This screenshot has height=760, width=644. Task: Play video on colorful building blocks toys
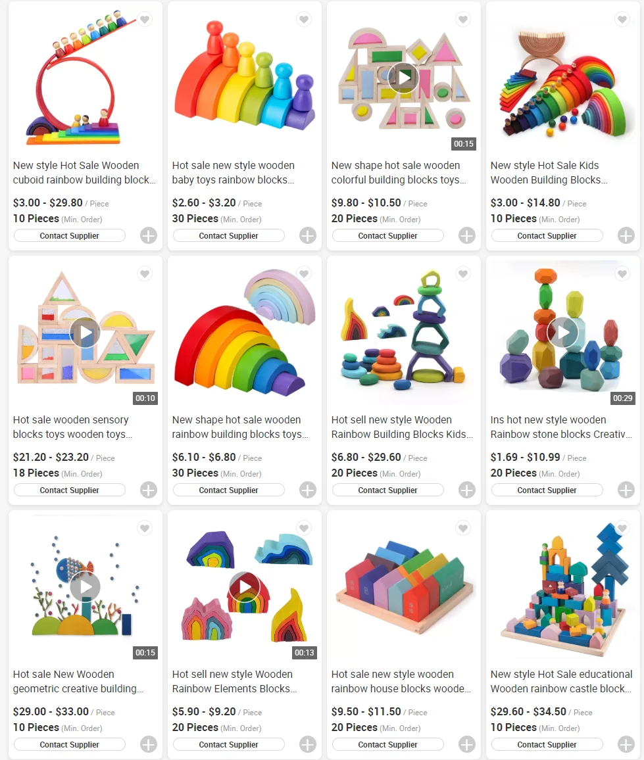[x=403, y=78]
